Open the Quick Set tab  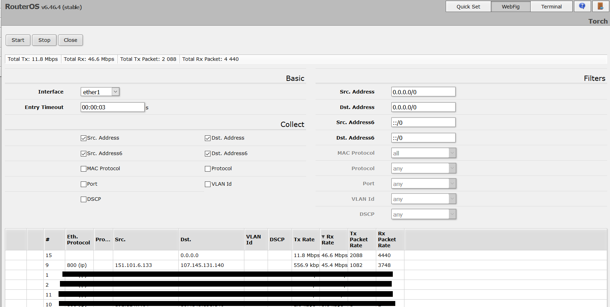pos(468,6)
